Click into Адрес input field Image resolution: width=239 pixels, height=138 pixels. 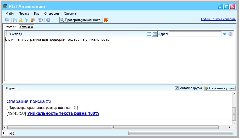(x=195, y=34)
